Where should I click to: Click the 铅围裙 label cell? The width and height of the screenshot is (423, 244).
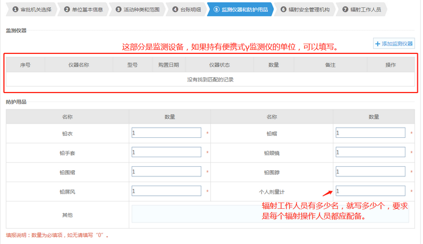click(x=67, y=172)
